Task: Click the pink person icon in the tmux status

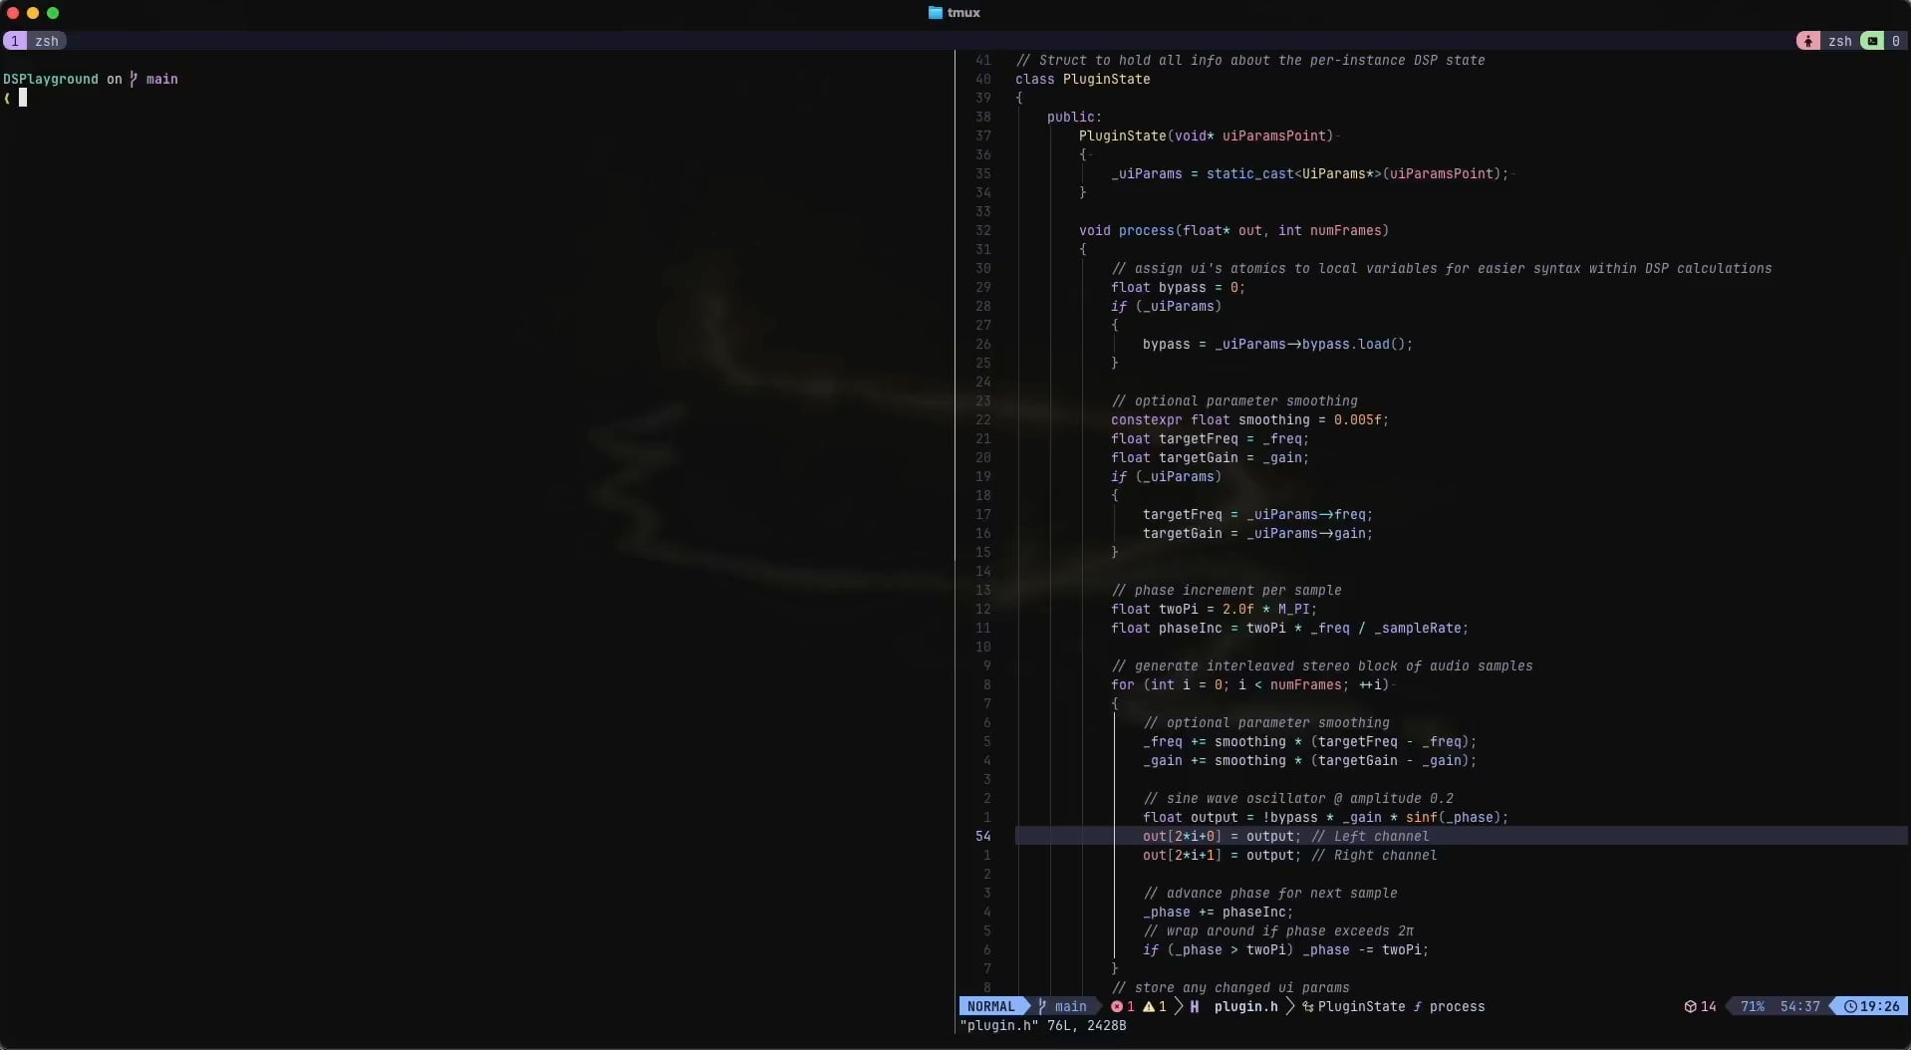Action: tap(1807, 41)
